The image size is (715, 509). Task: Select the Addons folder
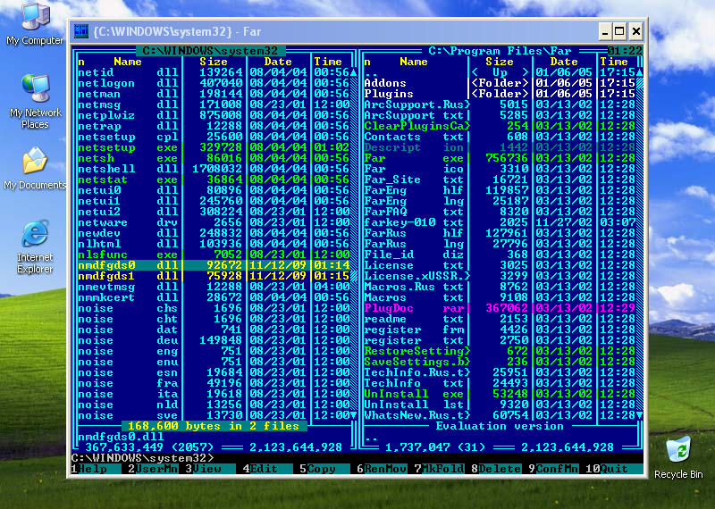500,83
